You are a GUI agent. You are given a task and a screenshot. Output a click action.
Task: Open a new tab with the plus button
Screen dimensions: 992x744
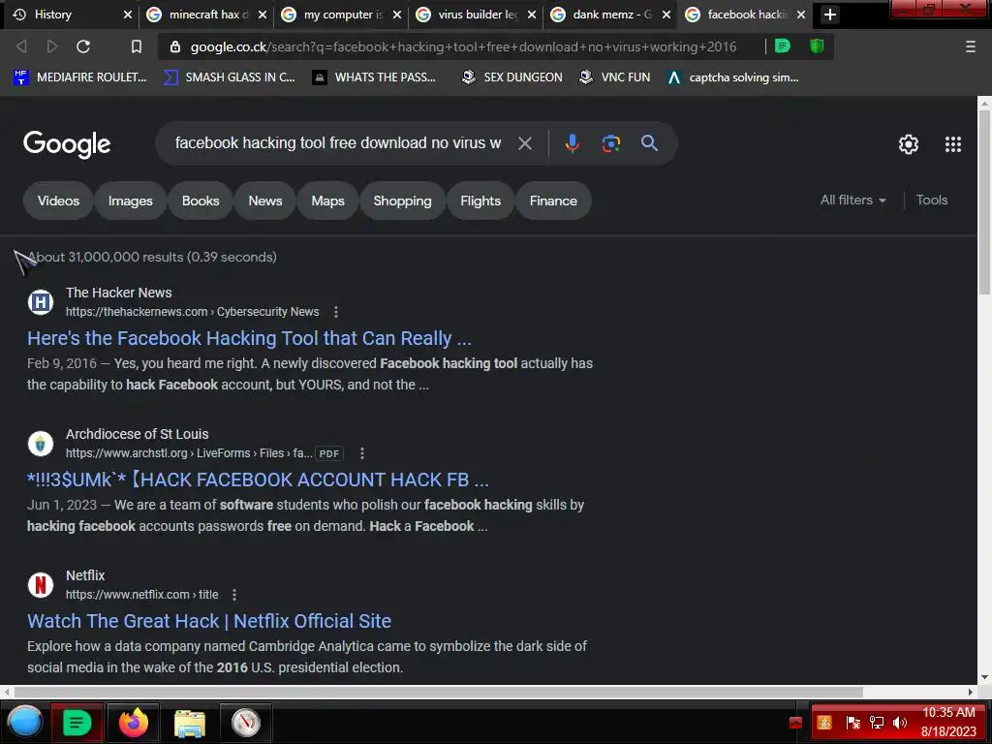(830, 15)
